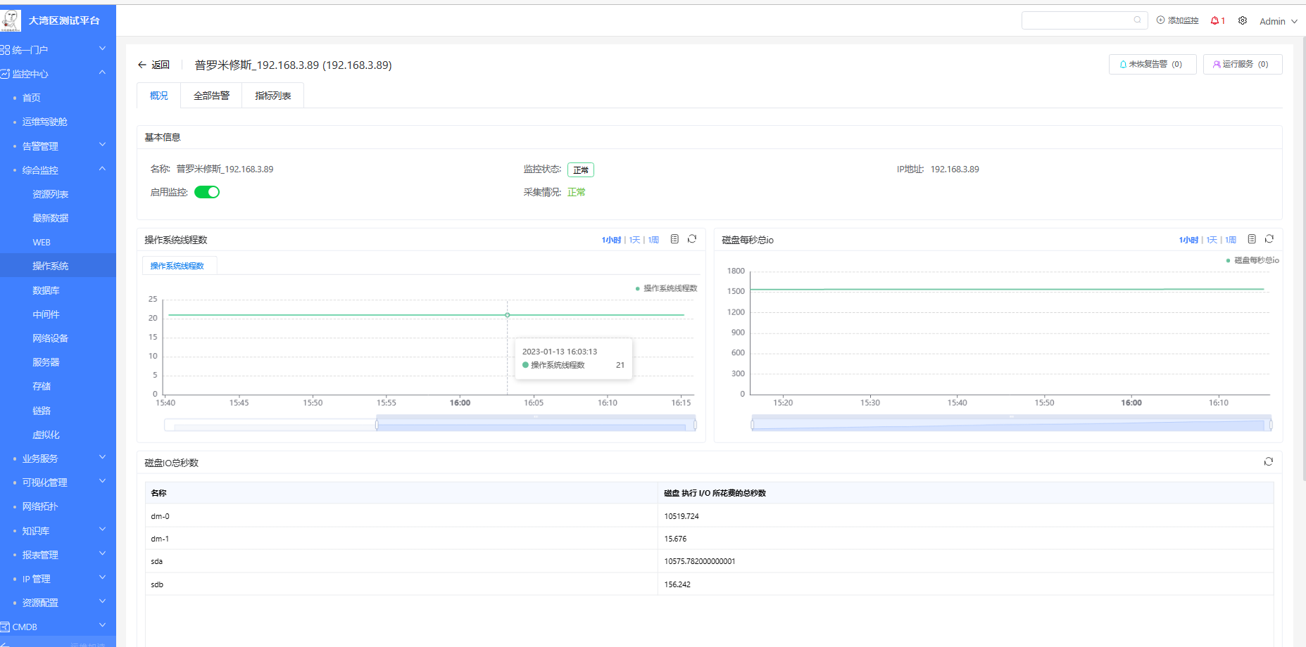Switch to the 概况 tab

coord(159,96)
